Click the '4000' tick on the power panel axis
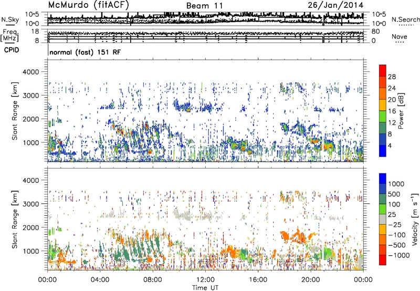The width and height of the screenshot is (420, 291). (30, 72)
